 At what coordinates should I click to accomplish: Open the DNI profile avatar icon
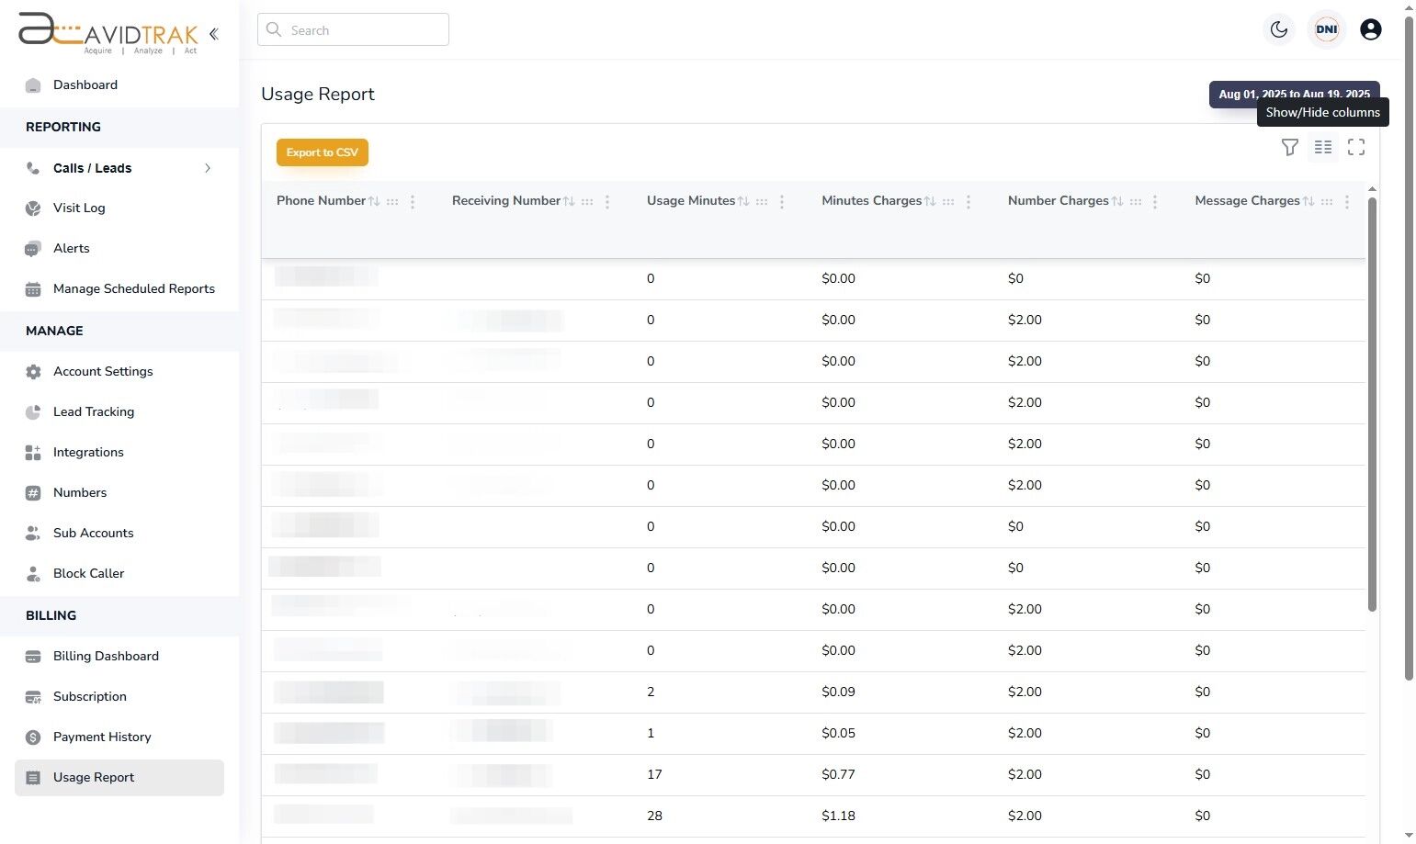(1326, 28)
